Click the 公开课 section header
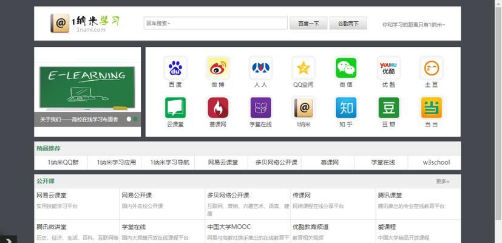This screenshot has width=502, height=243. [46, 181]
